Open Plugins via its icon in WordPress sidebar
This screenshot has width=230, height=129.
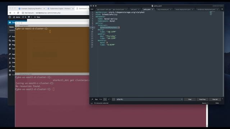(10, 58)
